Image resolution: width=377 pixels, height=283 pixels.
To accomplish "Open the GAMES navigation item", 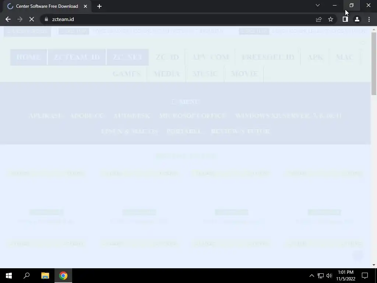I will pos(127,74).
